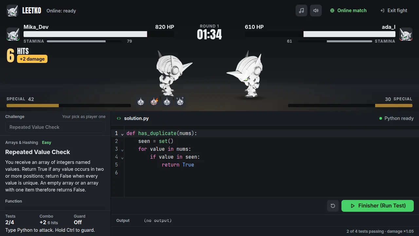Reset code with the circular arrow button
This screenshot has width=419, height=236.
point(333,206)
